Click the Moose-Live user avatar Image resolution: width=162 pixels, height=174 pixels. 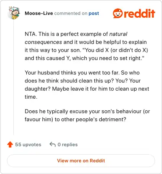pyautogui.click(x=14, y=13)
